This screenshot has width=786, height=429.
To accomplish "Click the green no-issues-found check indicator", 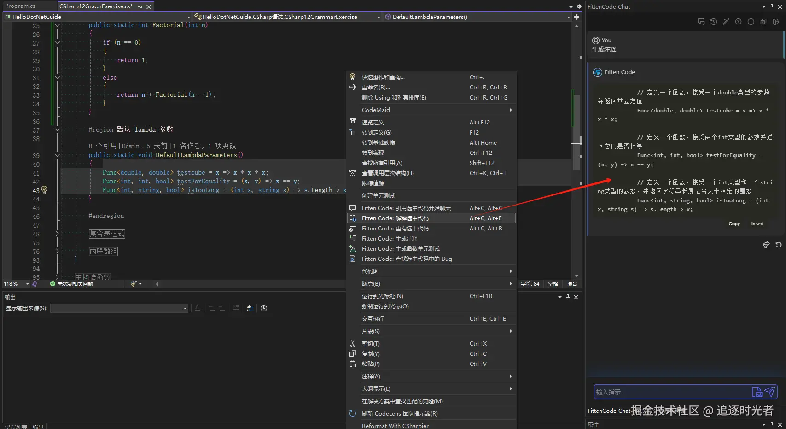I will pyautogui.click(x=52, y=284).
